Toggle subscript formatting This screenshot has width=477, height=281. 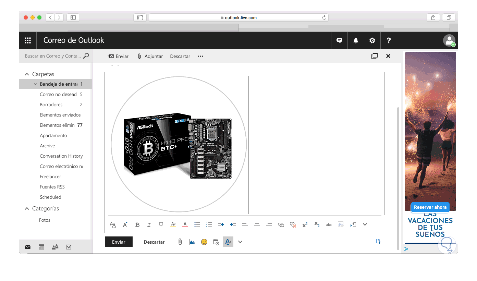(x=317, y=225)
